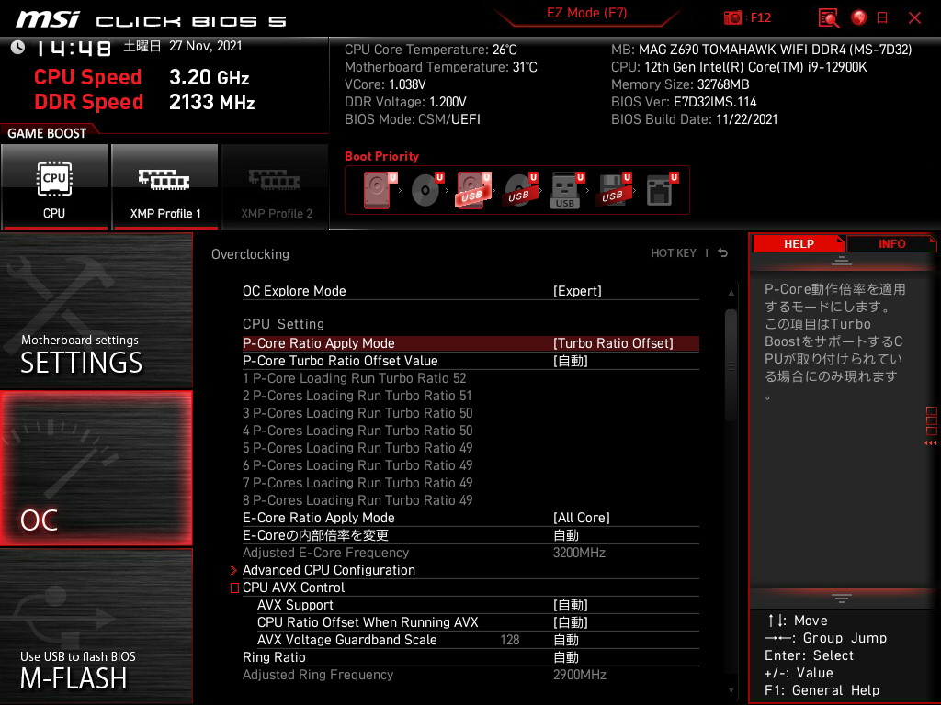This screenshot has width=941, height=705.
Task: Select the USB floppy boot device icon
Action: (x=613, y=190)
